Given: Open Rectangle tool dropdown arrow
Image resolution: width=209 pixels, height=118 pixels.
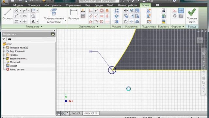Looking at the screenshot, I should (20, 21).
